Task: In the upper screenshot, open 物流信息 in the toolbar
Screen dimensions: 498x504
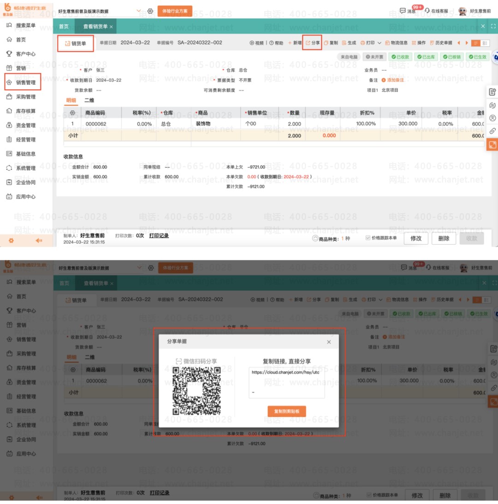Action: pyautogui.click(x=397, y=43)
